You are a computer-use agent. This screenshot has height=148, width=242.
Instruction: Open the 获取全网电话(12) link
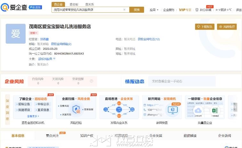(x=149, y=39)
